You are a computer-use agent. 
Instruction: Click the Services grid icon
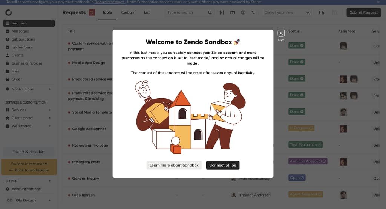coord(8,110)
